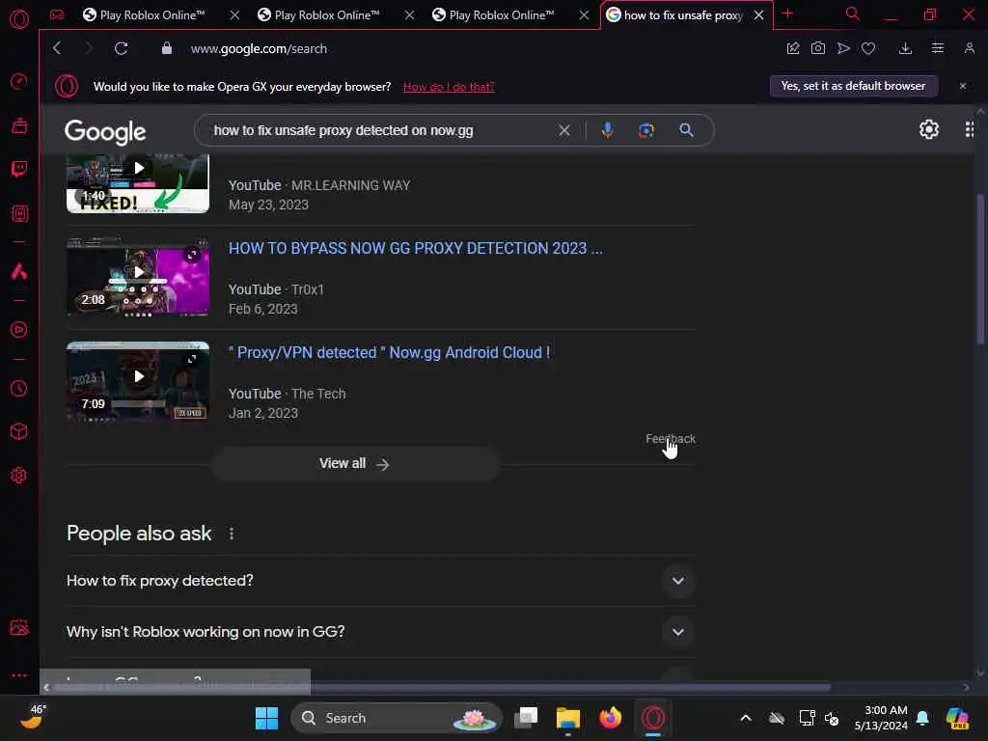
Task: Open File Explorer from taskbar
Action: (567, 718)
